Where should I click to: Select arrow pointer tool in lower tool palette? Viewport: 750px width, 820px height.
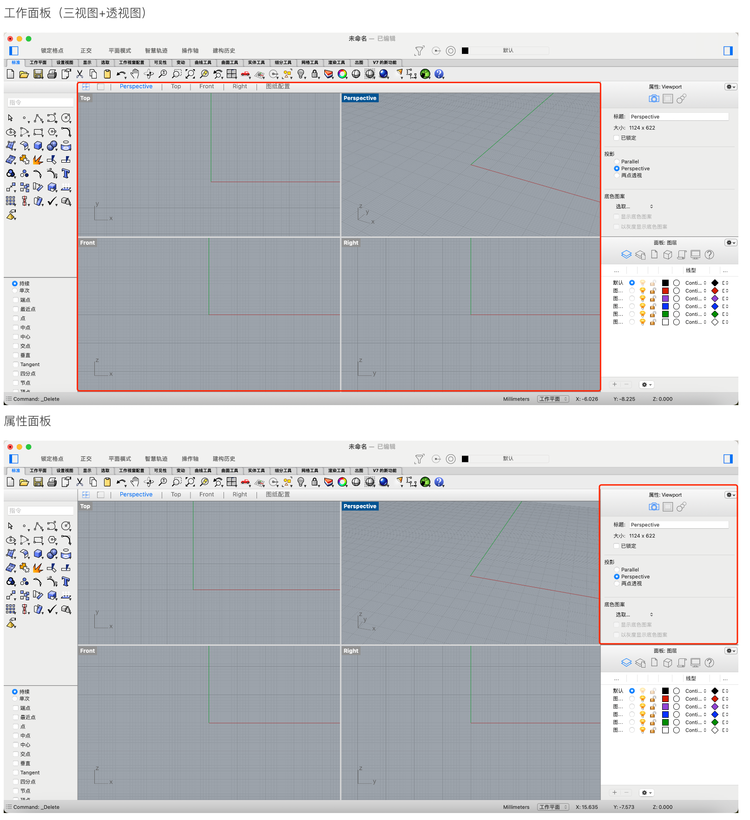pyautogui.click(x=11, y=526)
